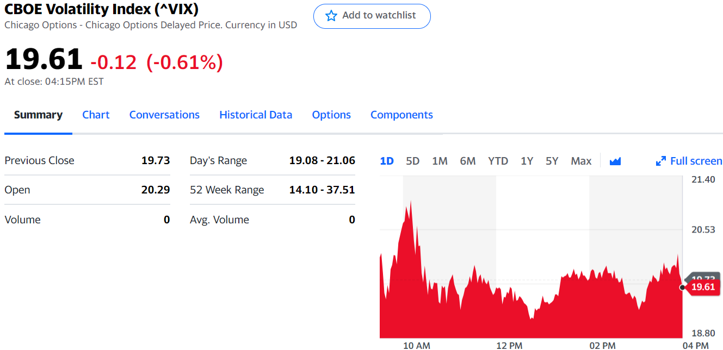Screen dimensions: 723x350
Task: Open the Conversations tab
Action: (164, 115)
